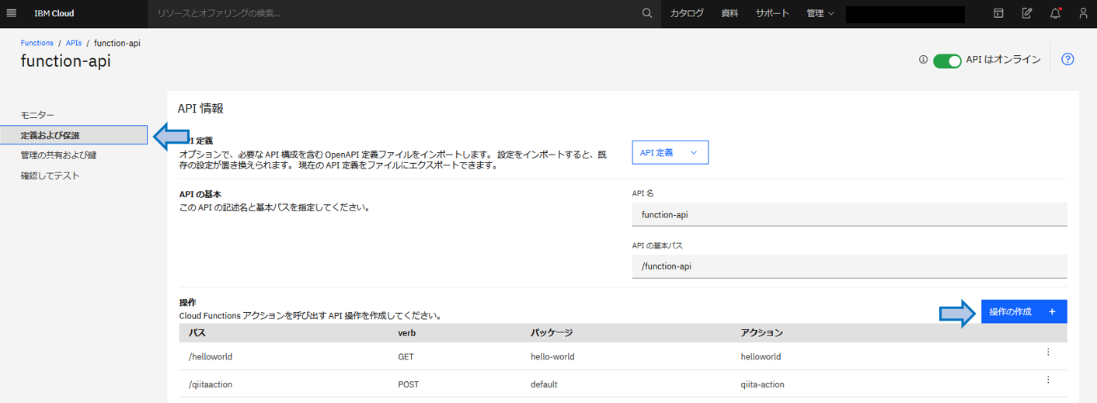Open the user profile icon
The height and width of the screenshot is (403, 1097).
coord(1083,13)
